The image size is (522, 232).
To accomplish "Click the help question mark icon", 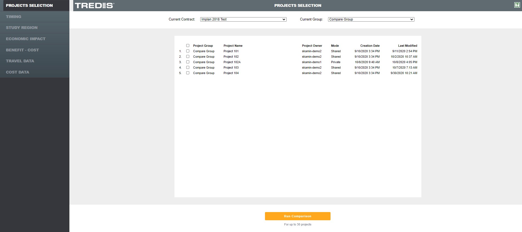I will 517,5.
